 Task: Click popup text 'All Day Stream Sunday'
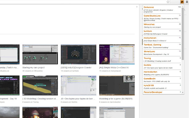(x=162, y=19)
